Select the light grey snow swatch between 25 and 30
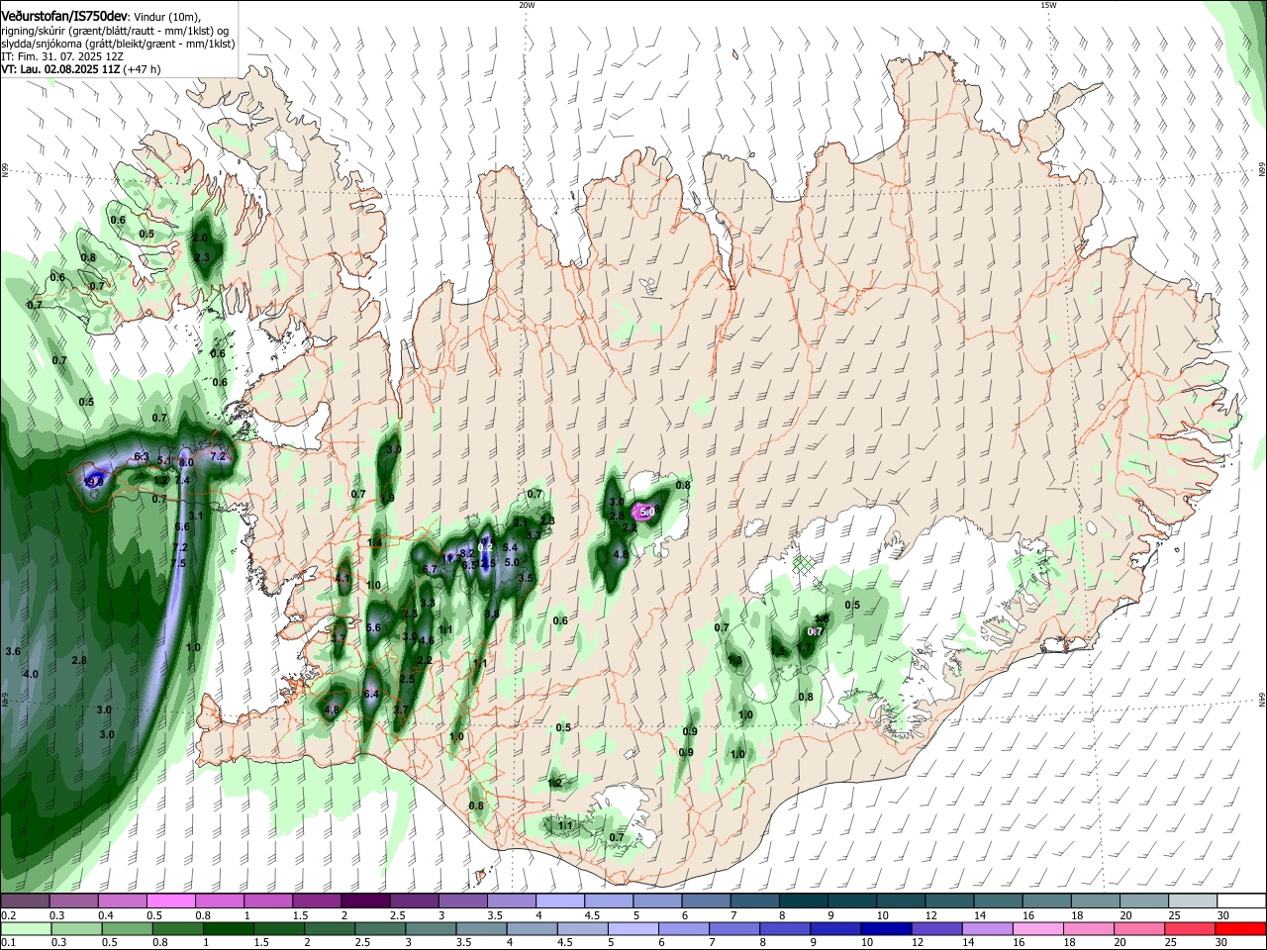The width and height of the screenshot is (1267, 950). point(1193,901)
